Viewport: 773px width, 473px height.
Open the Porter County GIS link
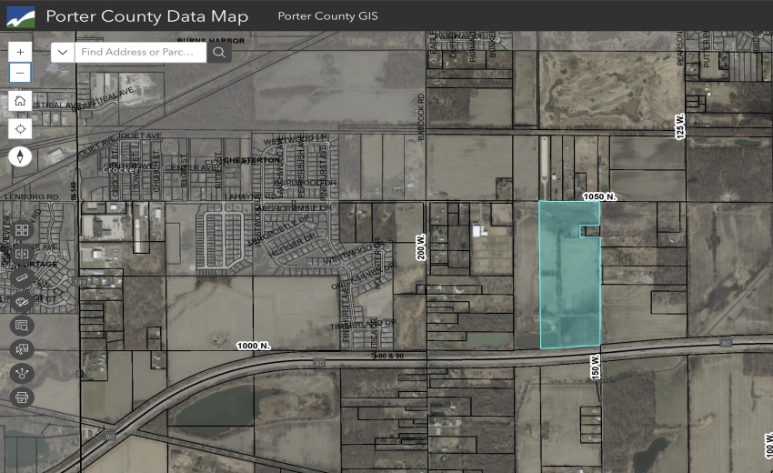pos(327,16)
